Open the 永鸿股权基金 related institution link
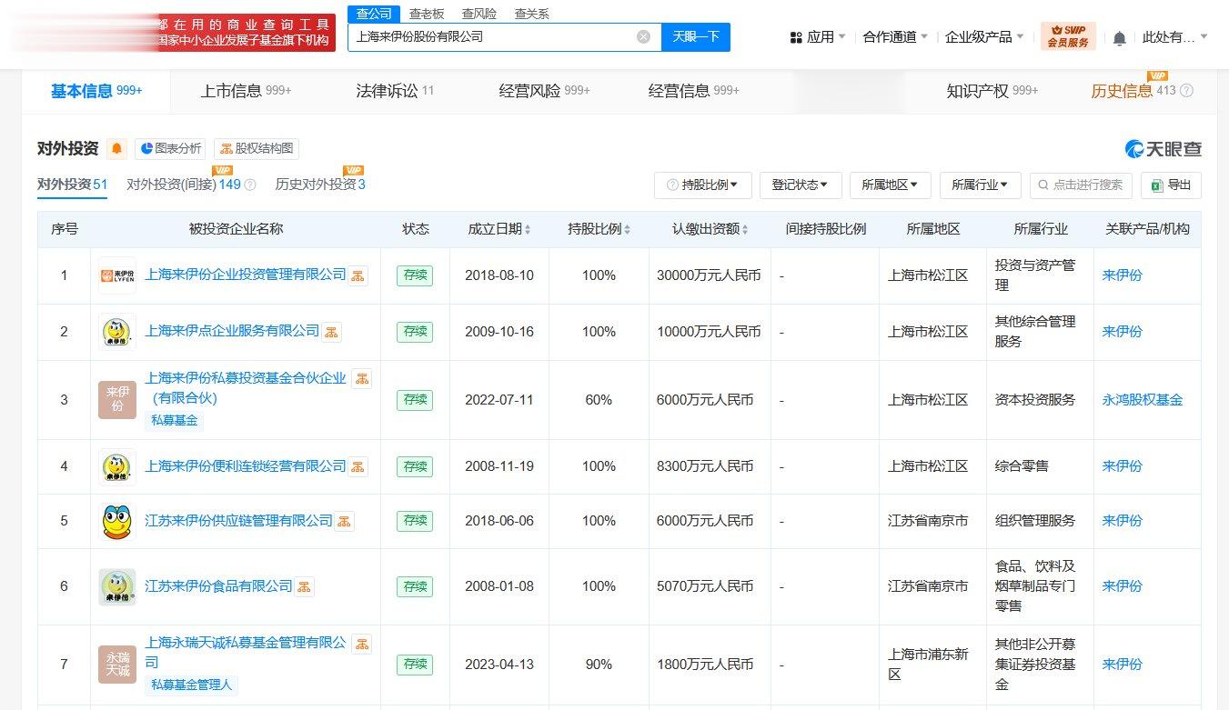The height and width of the screenshot is (710, 1229). tap(1143, 400)
